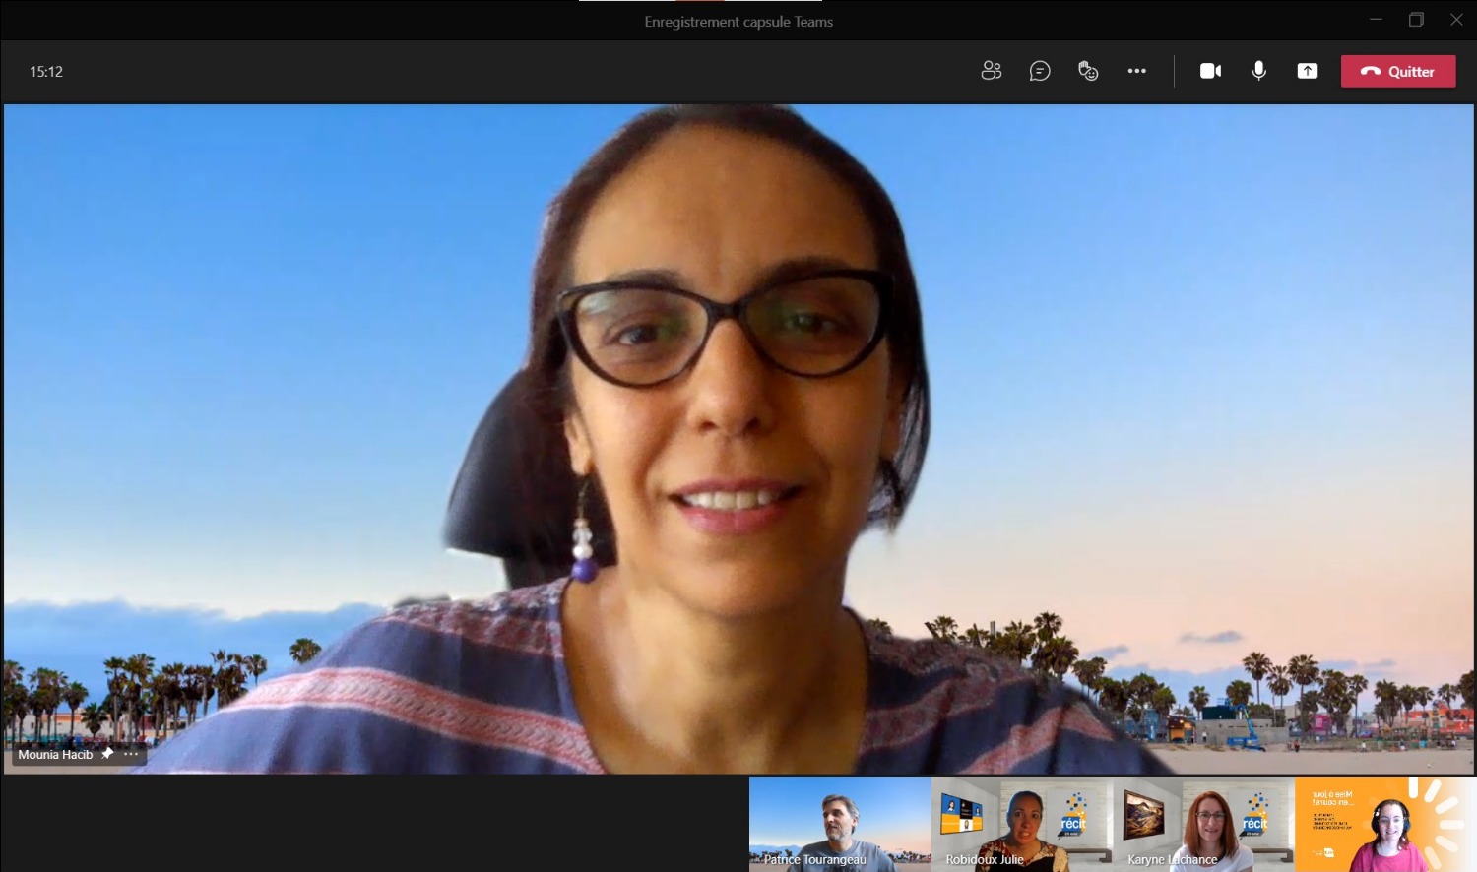Share content using the share tray icon
The image size is (1477, 872).
click(x=1307, y=71)
